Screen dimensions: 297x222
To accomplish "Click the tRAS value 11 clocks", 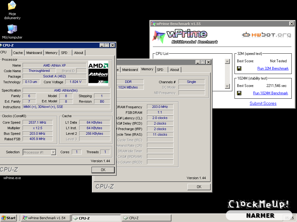I will click(x=160, y=135).
